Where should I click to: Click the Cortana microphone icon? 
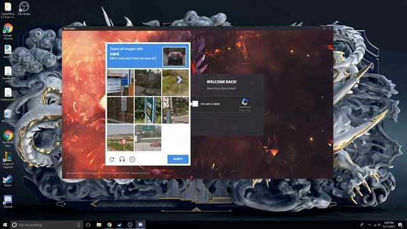pos(79,225)
